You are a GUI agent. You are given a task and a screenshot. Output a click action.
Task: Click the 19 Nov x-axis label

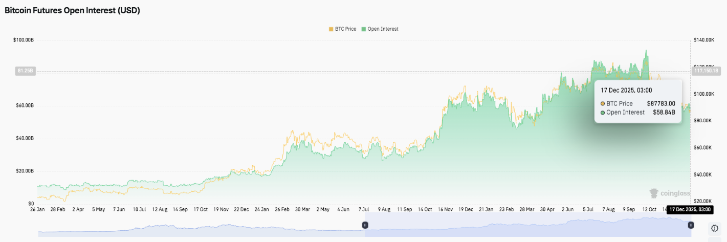coord(220,209)
